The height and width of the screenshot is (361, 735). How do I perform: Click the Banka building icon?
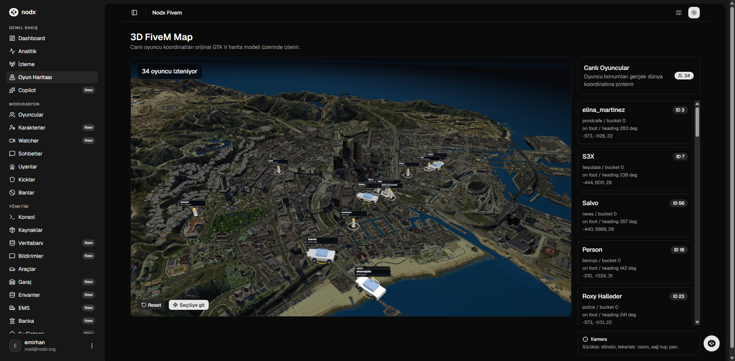click(12, 321)
